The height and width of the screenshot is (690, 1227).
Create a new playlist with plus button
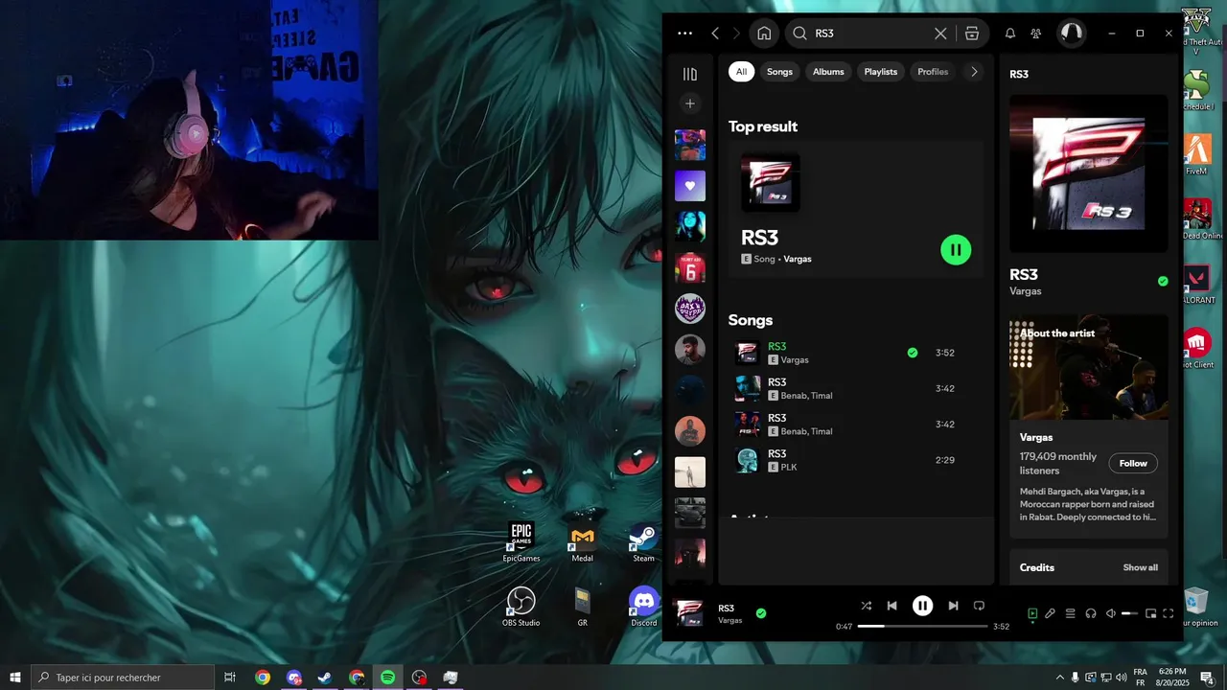tap(689, 103)
